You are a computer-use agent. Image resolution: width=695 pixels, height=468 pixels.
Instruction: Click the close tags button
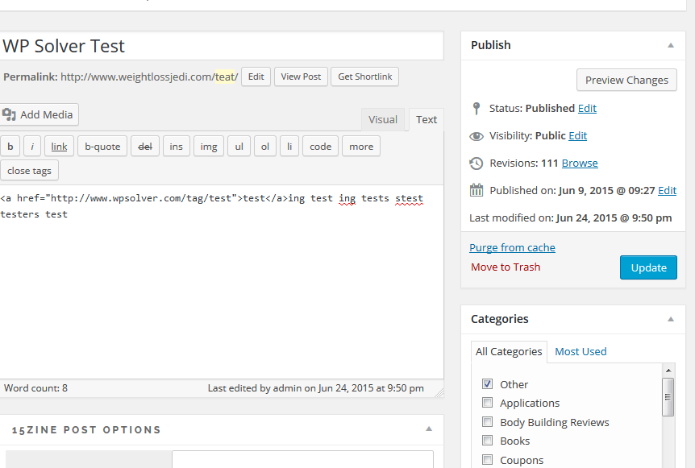point(29,171)
